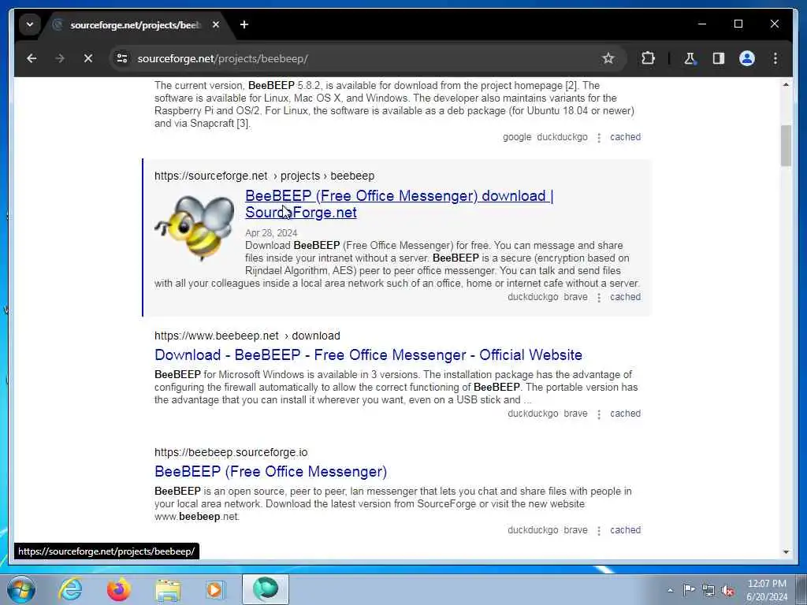The width and height of the screenshot is (807, 605).
Task: Select the sourceforge.net/projects/beebeep tab
Action: pyautogui.click(x=134, y=24)
